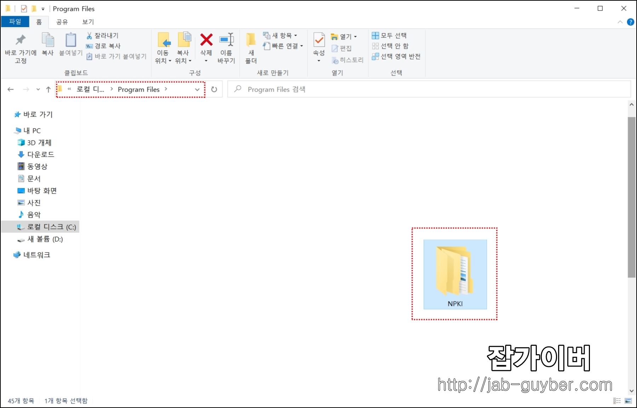Click 선택 영역 반전 to invert selection
This screenshot has width=637, height=408.
[x=397, y=56]
